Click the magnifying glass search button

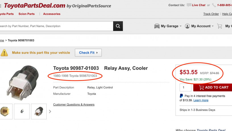point(118,26)
